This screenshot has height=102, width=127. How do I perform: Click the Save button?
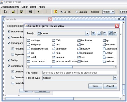point(95,86)
